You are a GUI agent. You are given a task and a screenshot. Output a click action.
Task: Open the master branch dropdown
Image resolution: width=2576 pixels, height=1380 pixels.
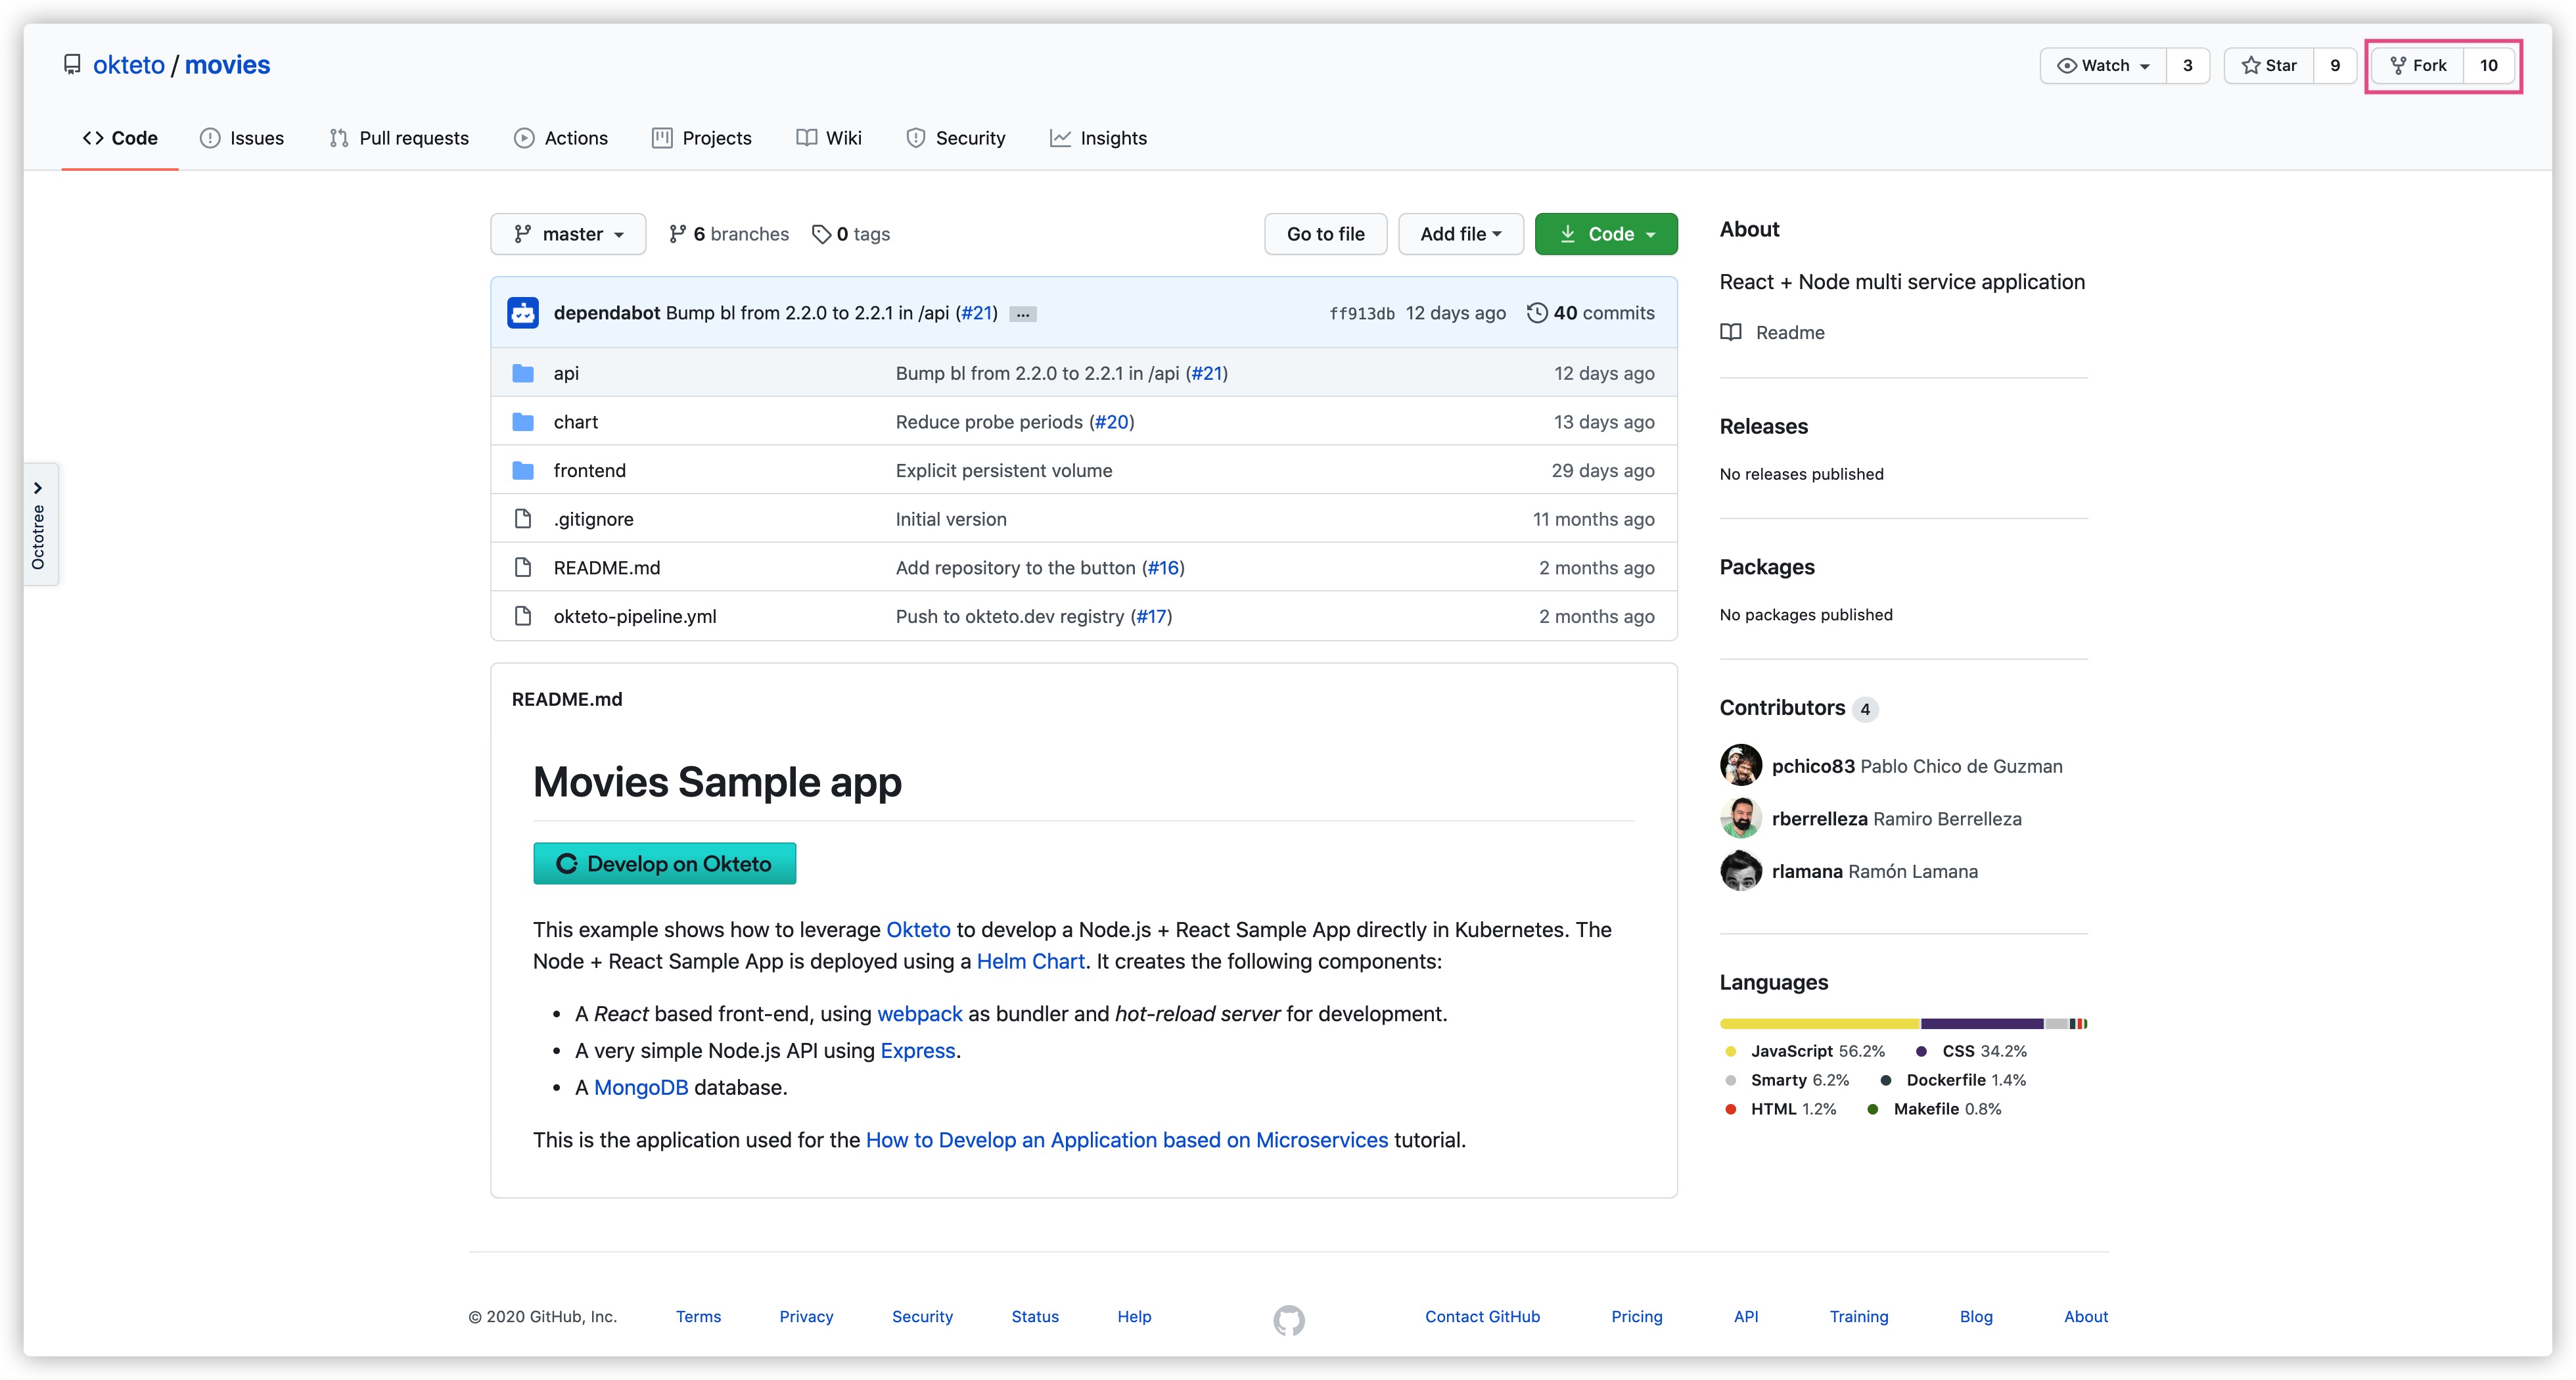point(568,234)
